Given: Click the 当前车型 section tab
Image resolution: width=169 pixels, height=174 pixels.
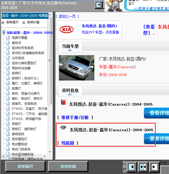Looking at the screenshot, I should point(70,47).
